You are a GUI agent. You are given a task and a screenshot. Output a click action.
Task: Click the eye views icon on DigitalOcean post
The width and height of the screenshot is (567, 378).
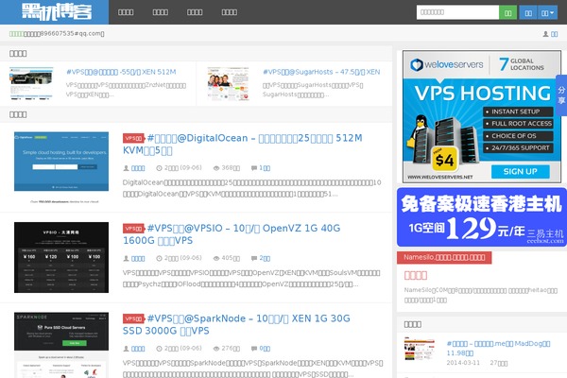(x=216, y=168)
